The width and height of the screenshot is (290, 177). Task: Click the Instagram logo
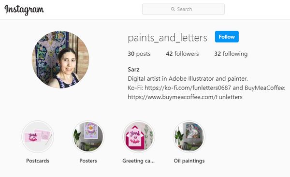24,10
